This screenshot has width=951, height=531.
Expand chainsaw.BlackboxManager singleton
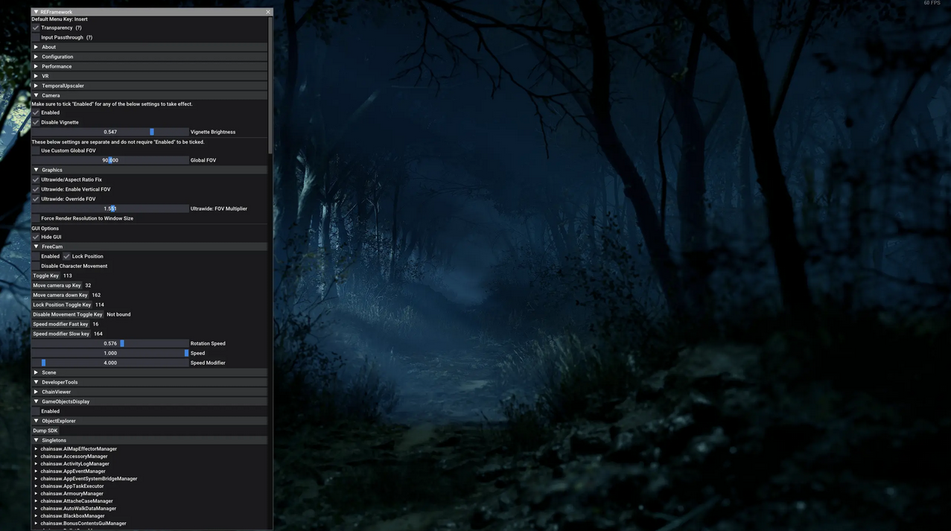36,516
